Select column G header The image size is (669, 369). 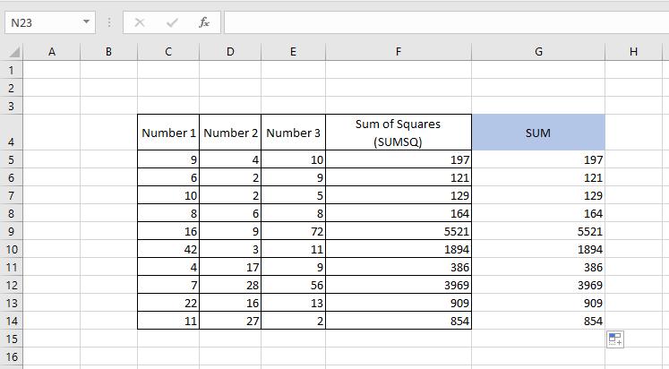pos(538,52)
